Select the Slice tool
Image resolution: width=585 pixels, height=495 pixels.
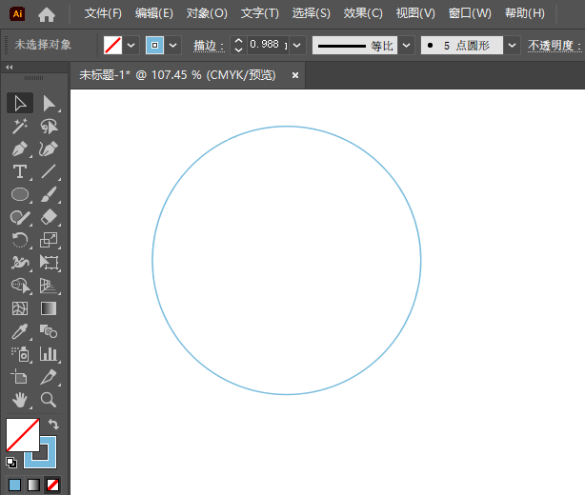coord(49,377)
